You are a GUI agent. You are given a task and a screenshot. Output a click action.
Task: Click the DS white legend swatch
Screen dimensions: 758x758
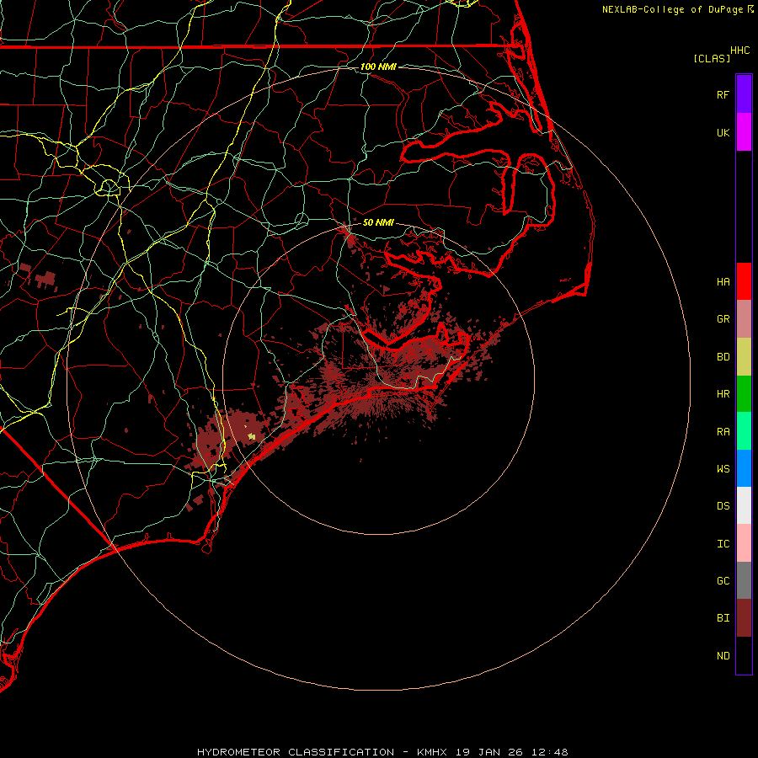[x=744, y=505]
